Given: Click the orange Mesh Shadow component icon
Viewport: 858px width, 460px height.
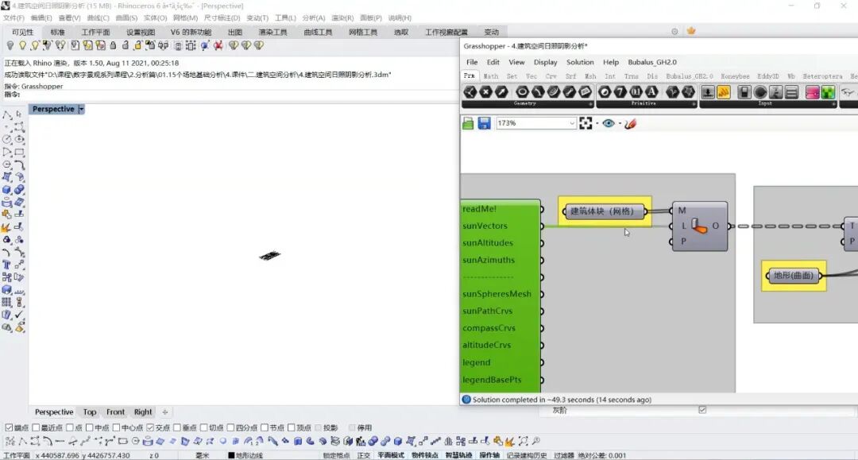Looking at the screenshot, I should [x=699, y=226].
